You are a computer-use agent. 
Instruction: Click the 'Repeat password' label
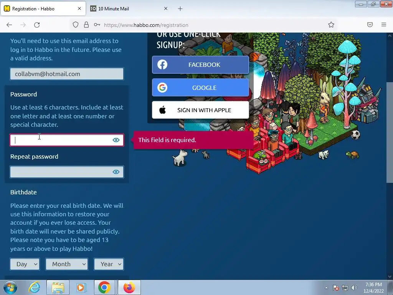pos(34,157)
